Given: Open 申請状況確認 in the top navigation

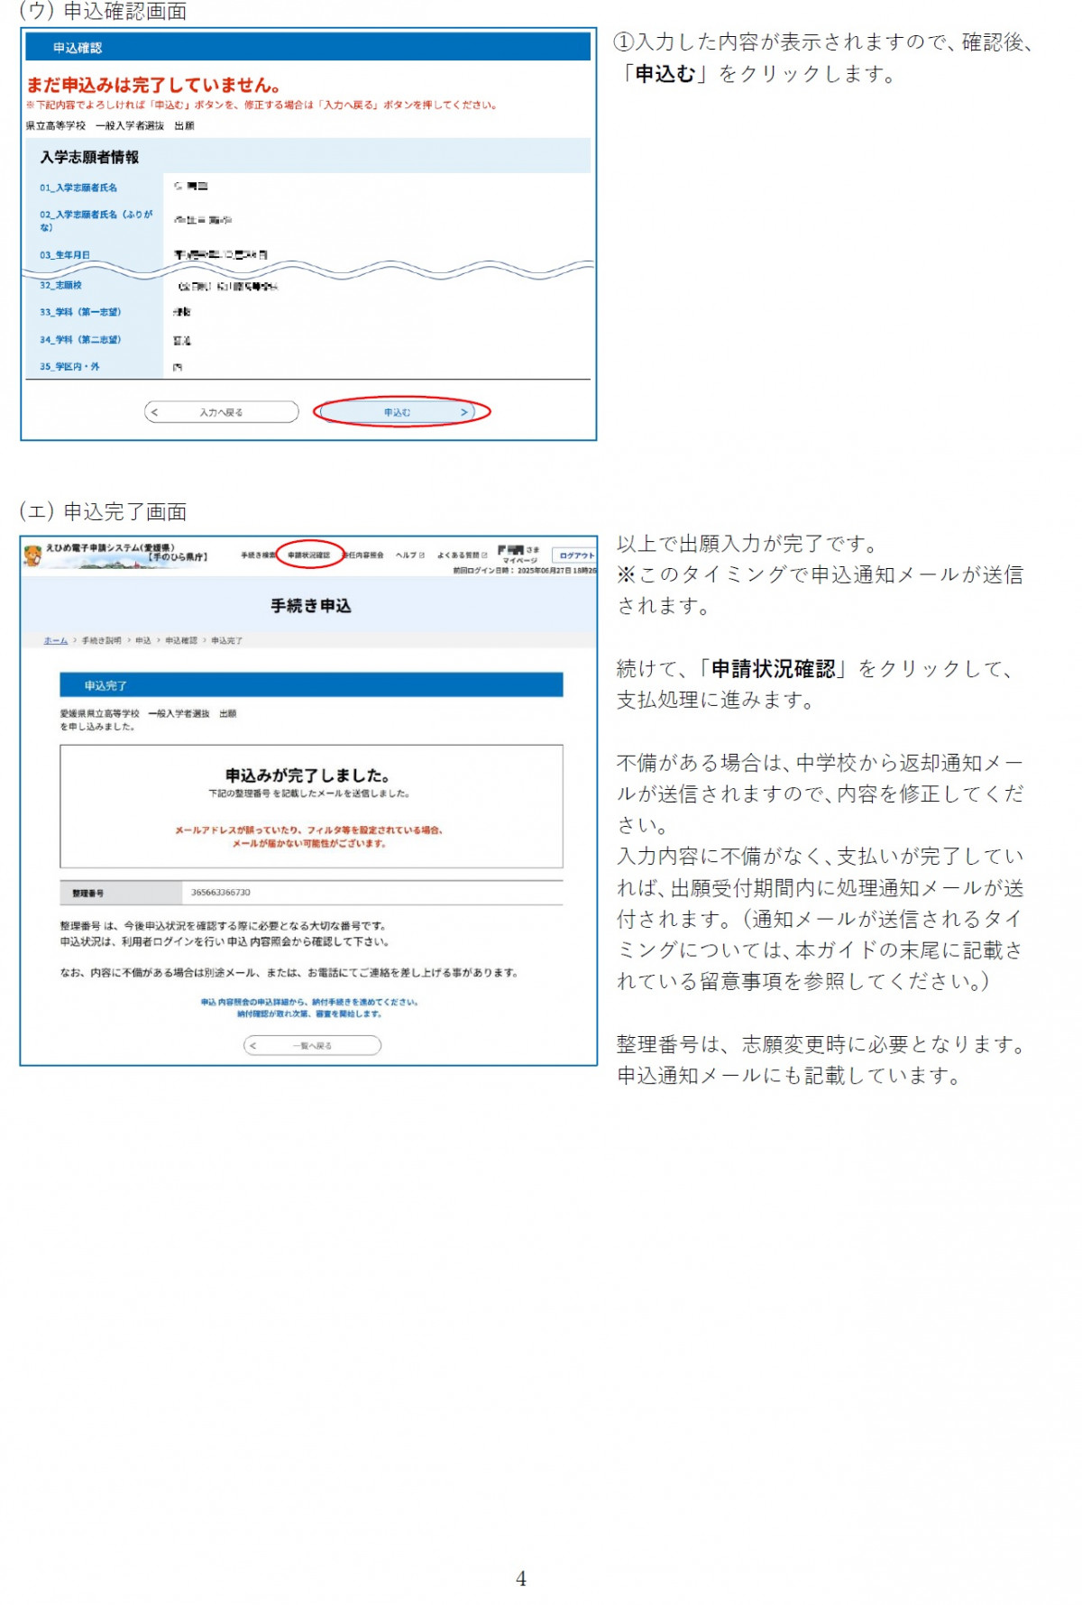Looking at the screenshot, I should pyautogui.click(x=308, y=555).
